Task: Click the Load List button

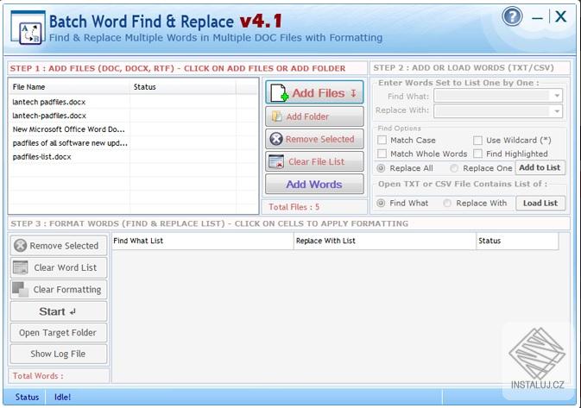Action: tap(540, 203)
